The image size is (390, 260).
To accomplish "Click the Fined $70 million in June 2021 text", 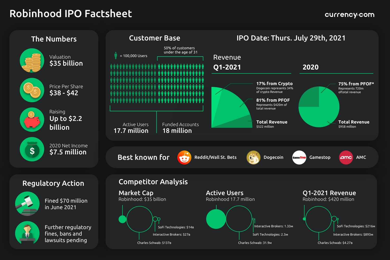I will pos(66,204).
